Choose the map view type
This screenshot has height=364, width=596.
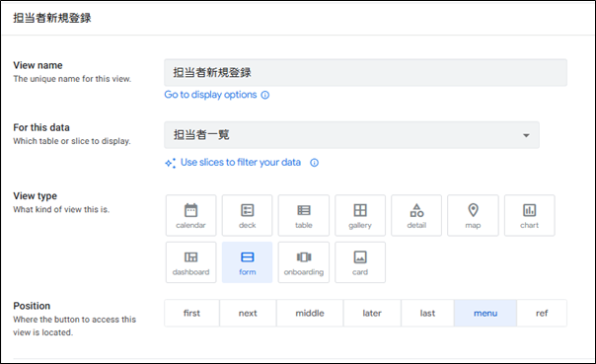tap(473, 215)
